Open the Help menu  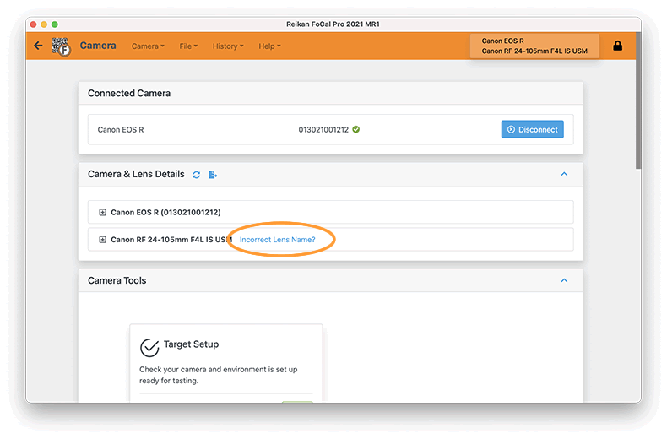point(269,46)
